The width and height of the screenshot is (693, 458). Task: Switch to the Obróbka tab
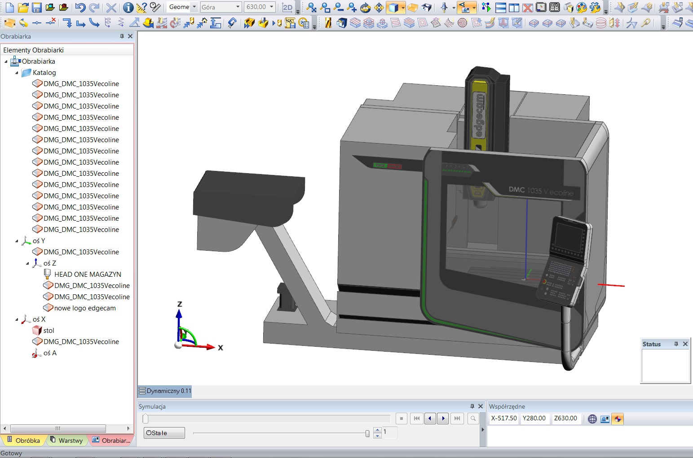(23, 441)
